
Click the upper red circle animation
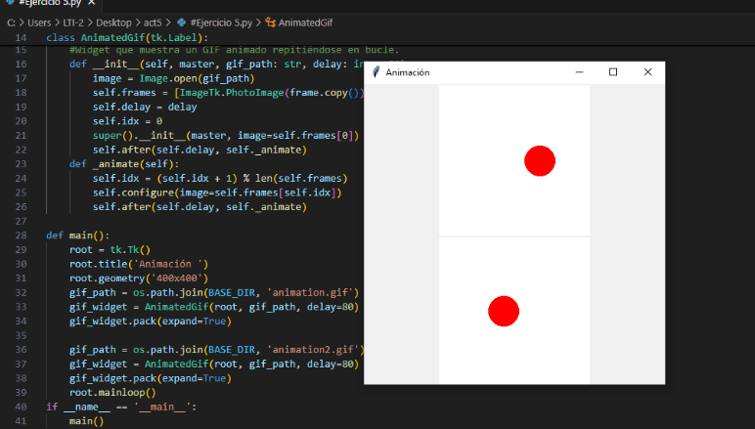[x=540, y=160]
